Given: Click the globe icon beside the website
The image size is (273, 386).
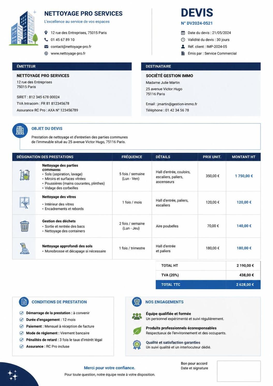Looking at the screenshot, I should click(46, 53).
